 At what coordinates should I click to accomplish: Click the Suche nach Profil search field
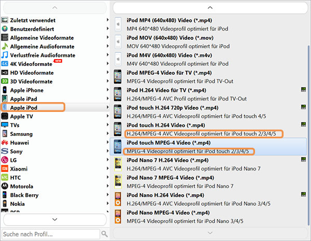pyautogui.click(x=51, y=234)
